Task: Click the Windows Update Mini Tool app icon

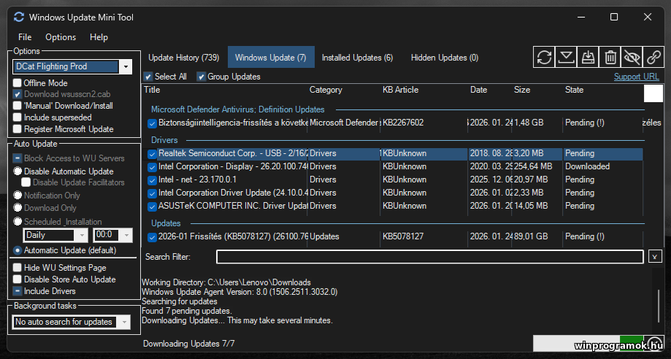Action: click(x=19, y=17)
